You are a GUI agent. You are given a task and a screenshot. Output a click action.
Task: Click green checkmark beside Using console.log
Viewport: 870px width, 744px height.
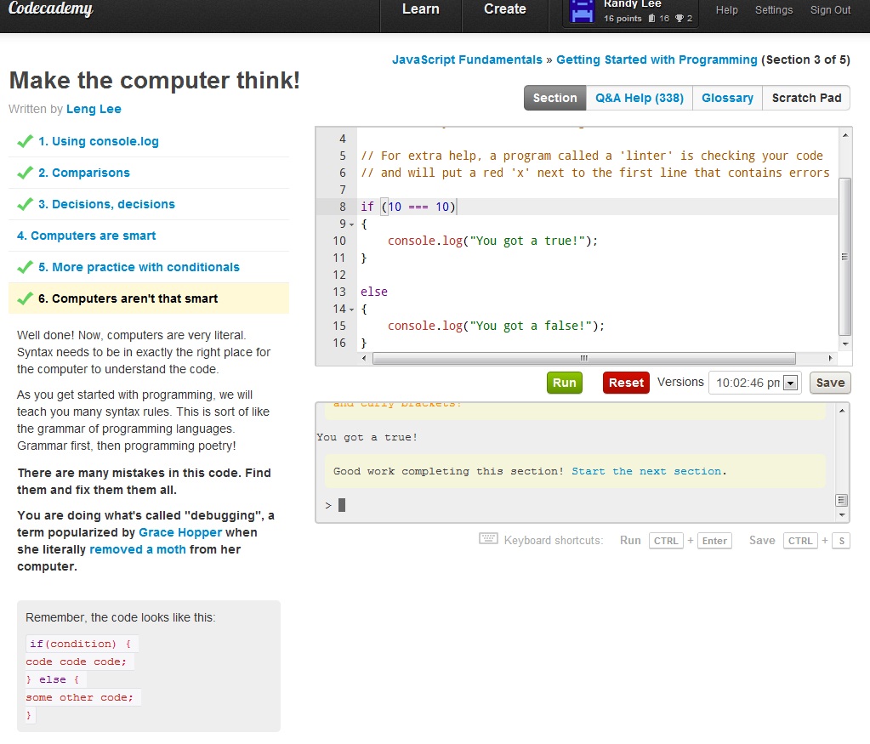pos(25,141)
